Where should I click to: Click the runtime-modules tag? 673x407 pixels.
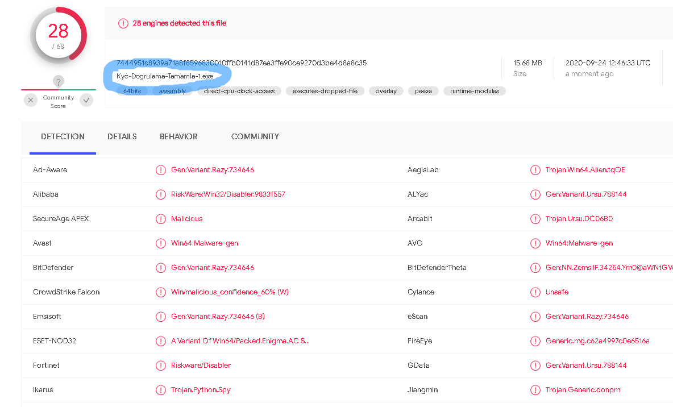(x=475, y=91)
